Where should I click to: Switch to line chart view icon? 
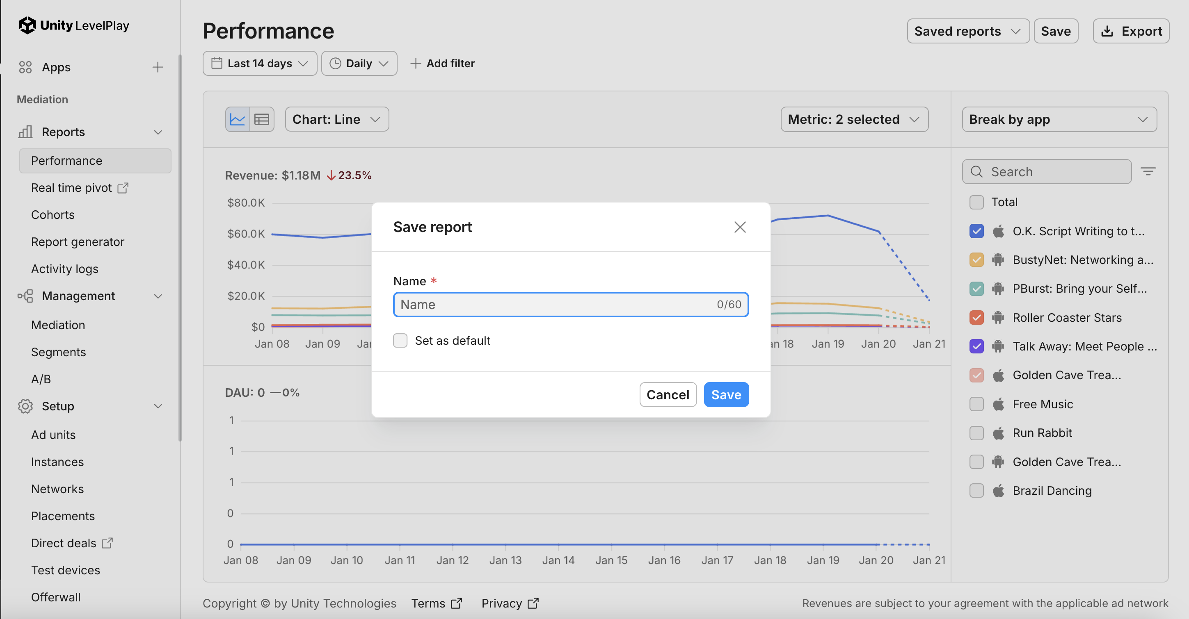238,119
